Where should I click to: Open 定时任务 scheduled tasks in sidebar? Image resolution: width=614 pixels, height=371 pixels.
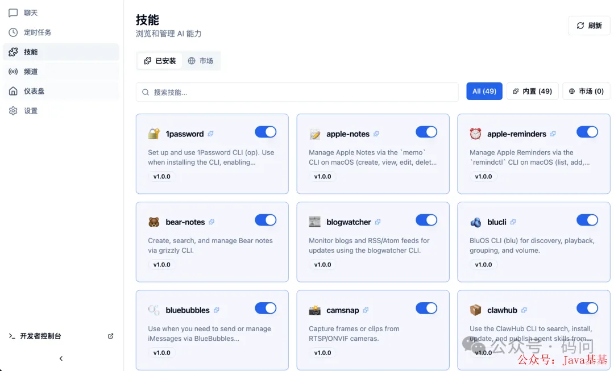coord(61,32)
